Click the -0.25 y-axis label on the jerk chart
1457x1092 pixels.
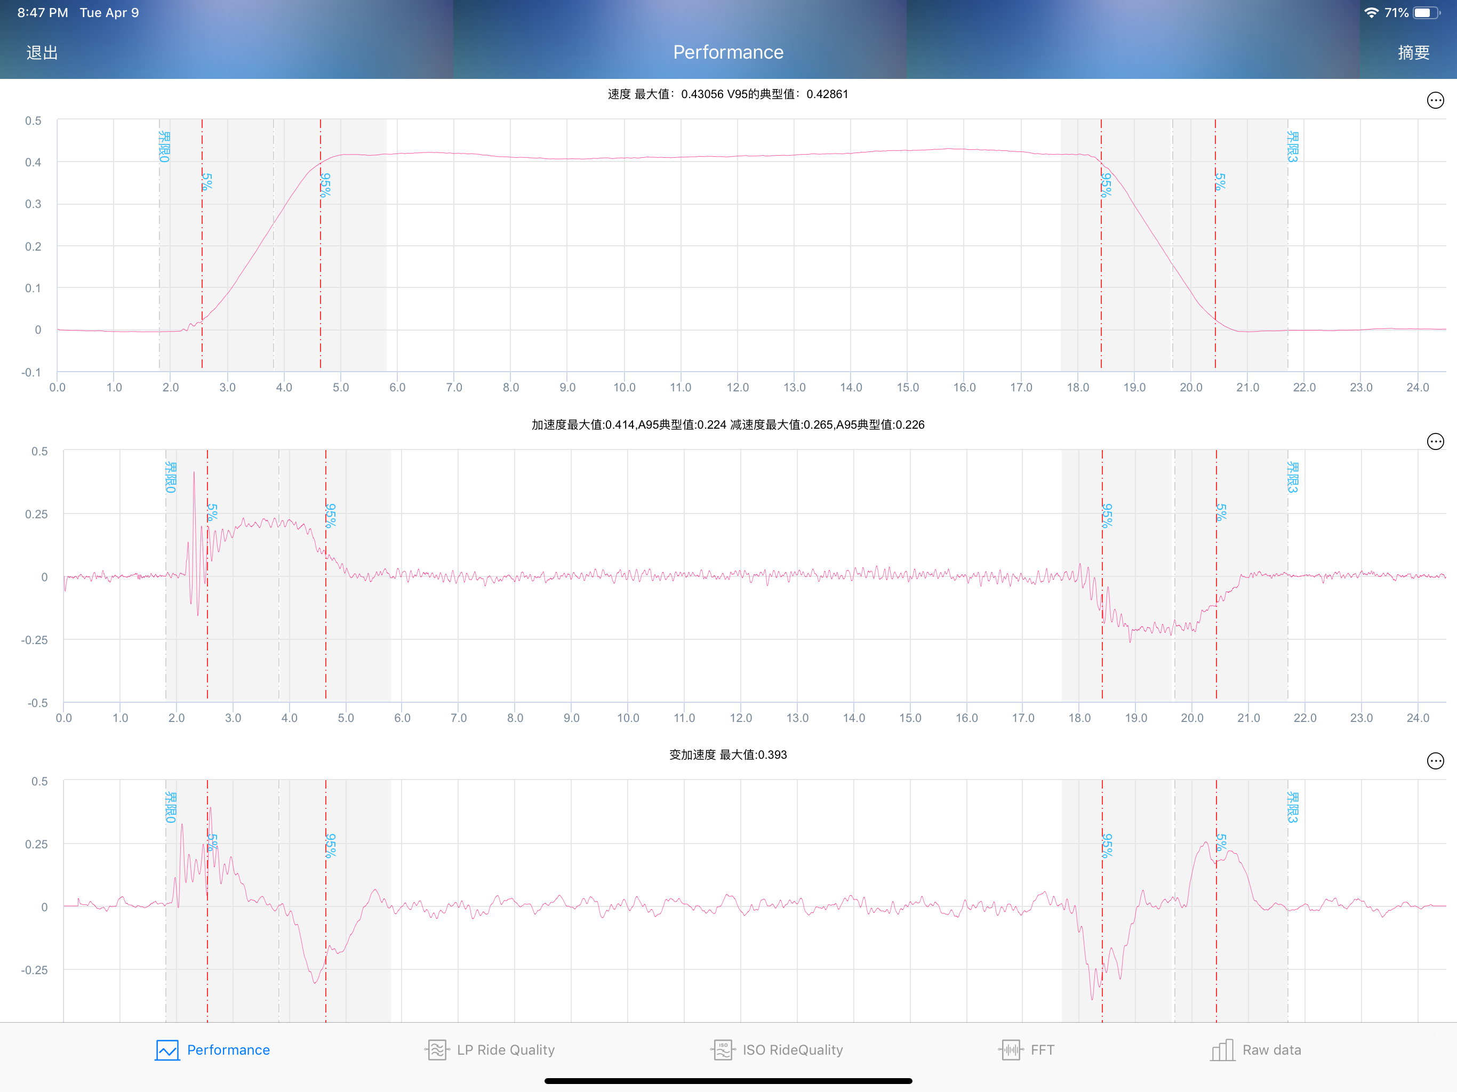34,970
